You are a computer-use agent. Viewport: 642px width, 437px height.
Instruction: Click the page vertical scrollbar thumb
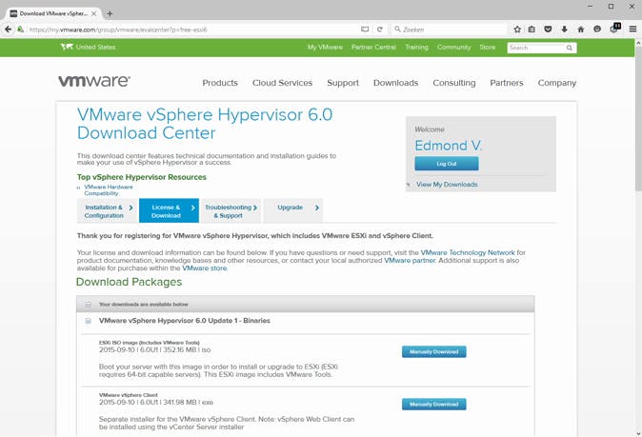tap(638, 119)
